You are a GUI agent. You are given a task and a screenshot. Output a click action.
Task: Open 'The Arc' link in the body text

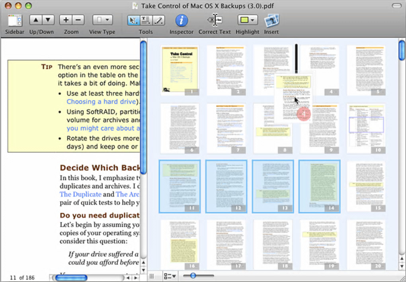[128, 194]
